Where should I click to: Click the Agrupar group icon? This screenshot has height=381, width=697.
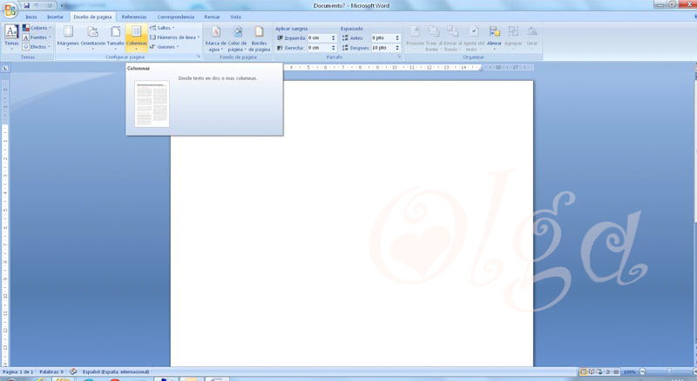[513, 31]
